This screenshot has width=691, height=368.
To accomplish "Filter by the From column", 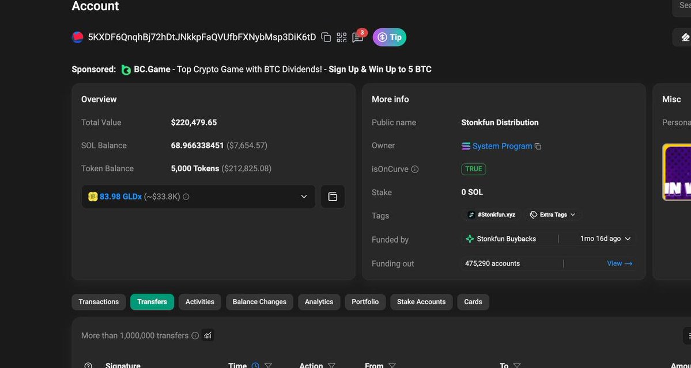I will [x=392, y=365].
